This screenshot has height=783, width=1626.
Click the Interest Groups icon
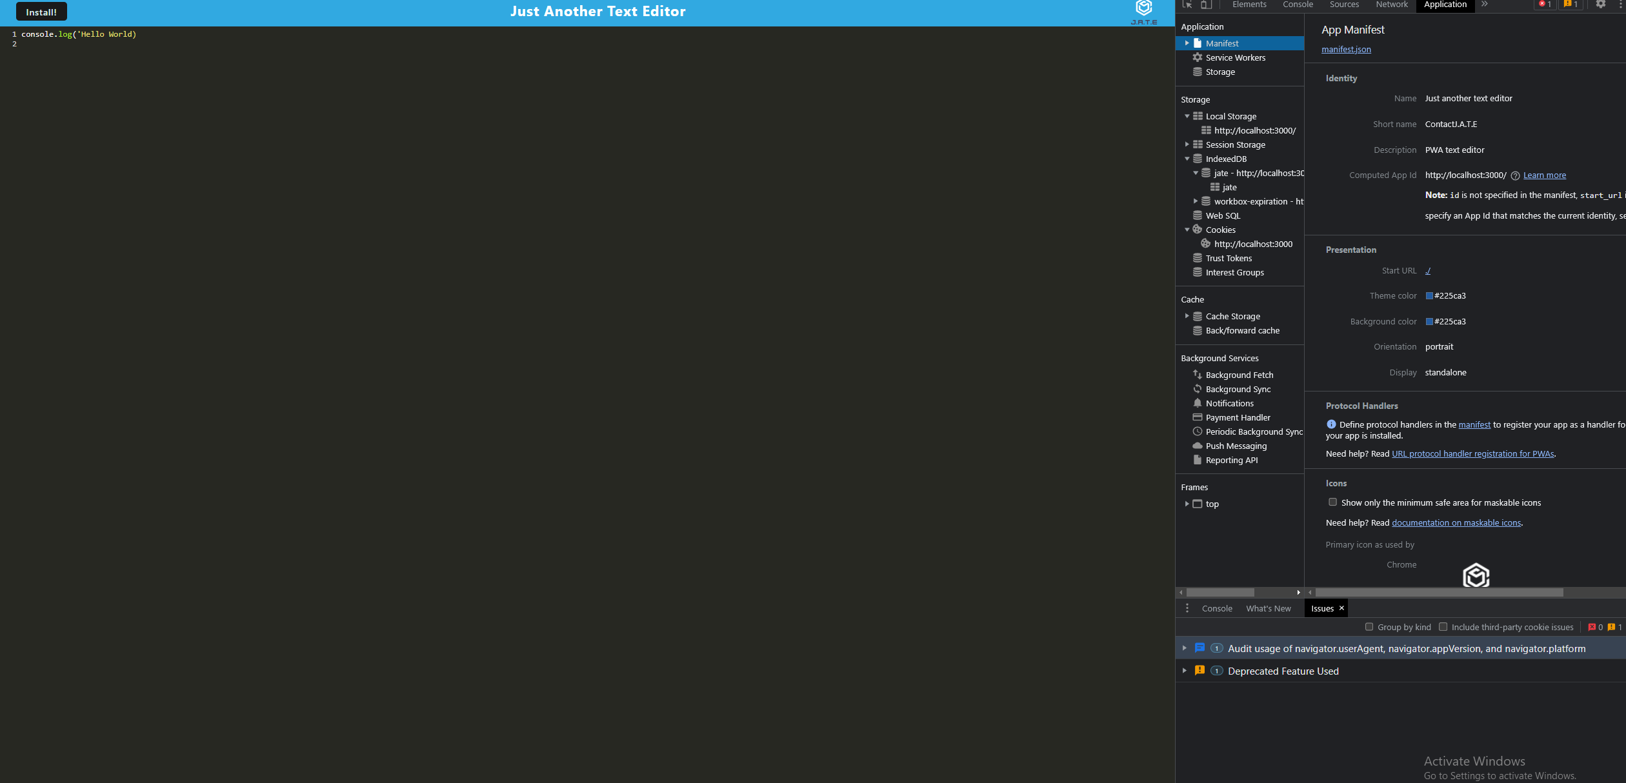[1198, 272]
